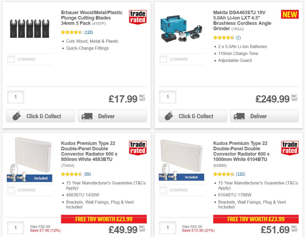Tick the COMPARE checkbox for Erbauer blades

[x=11, y=59]
